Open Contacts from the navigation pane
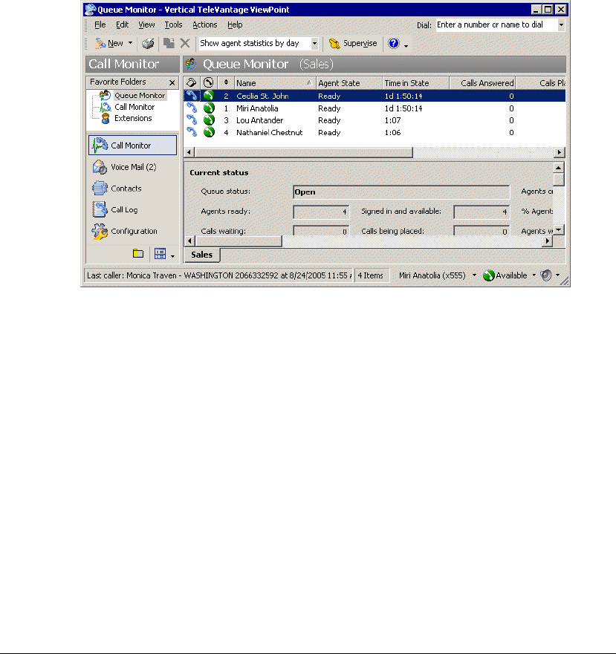The width and height of the screenshot is (616, 654). pos(125,189)
